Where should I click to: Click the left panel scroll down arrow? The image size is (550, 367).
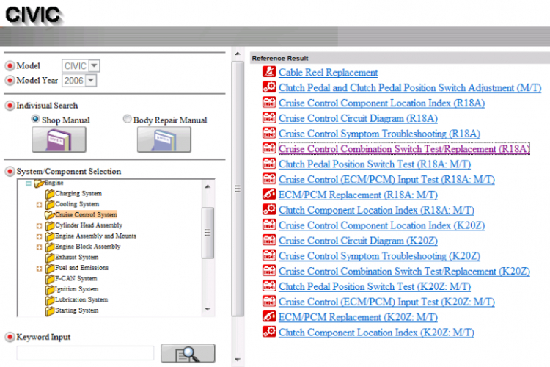click(238, 360)
